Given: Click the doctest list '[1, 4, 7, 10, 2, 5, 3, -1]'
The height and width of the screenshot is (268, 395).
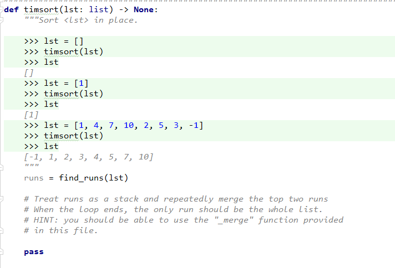Looking at the screenshot, I should 139,125.
